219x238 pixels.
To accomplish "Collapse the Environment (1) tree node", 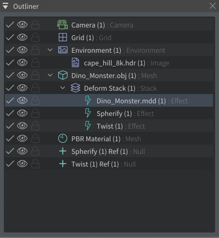I will tap(50, 50).
